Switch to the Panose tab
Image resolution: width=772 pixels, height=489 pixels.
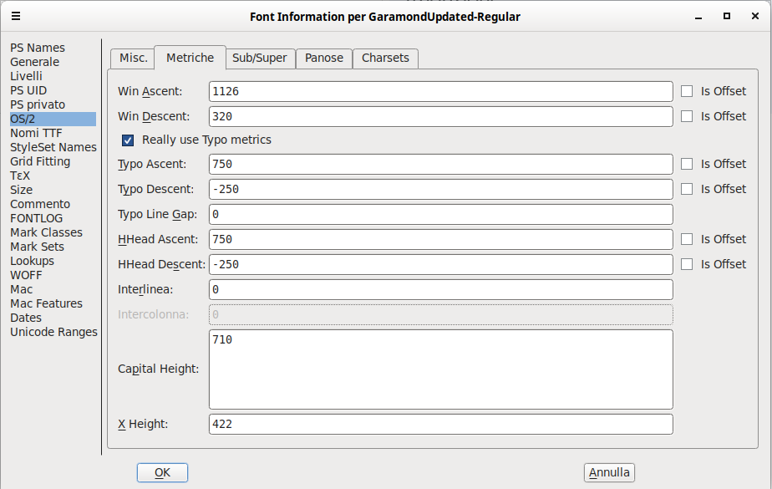pos(324,59)
